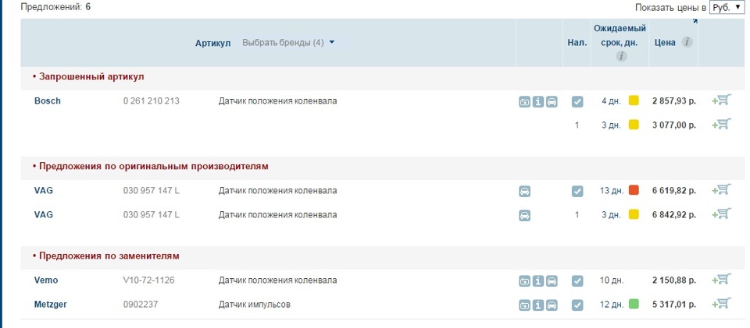Sort by the Цена column header
Image resolution: width=750 pixels, height=328 pixels.
(665, 42)
